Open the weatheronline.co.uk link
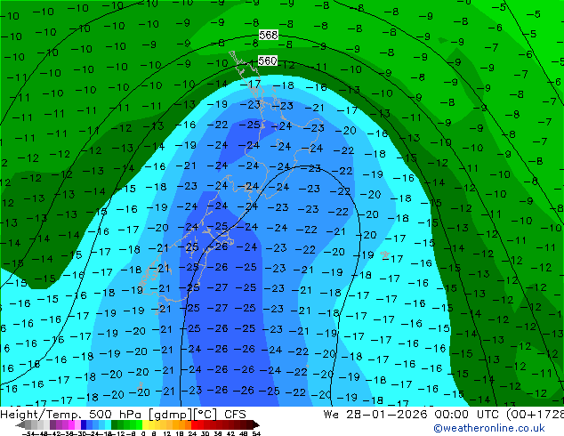Viewport: 564px width, 436px height. coord(489,428)
